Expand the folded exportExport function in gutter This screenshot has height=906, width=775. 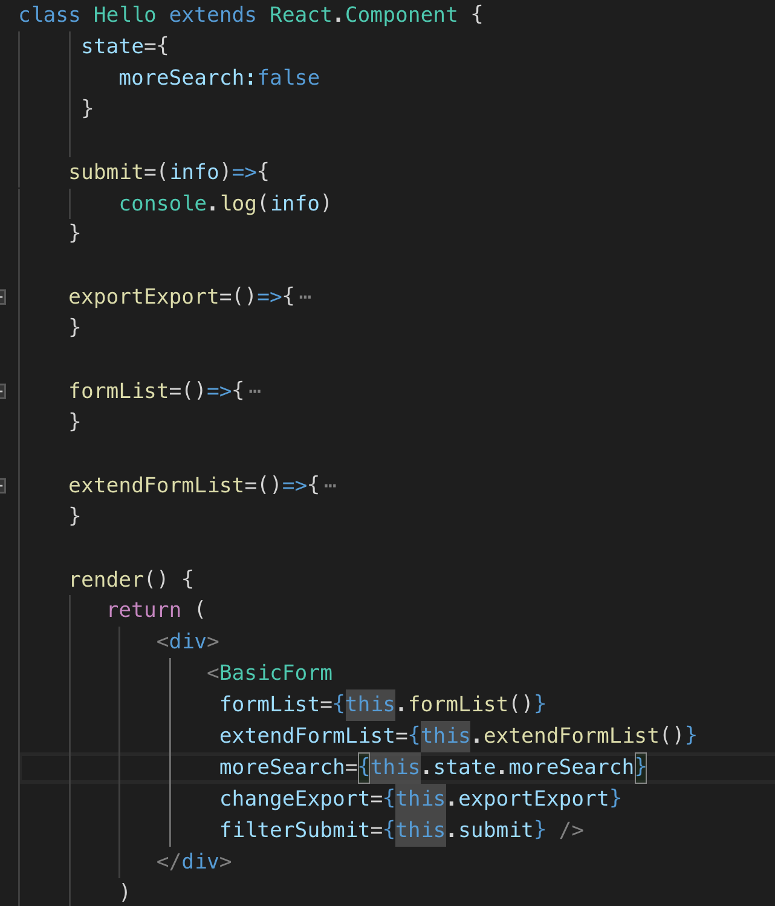click(x=2, y=297)
